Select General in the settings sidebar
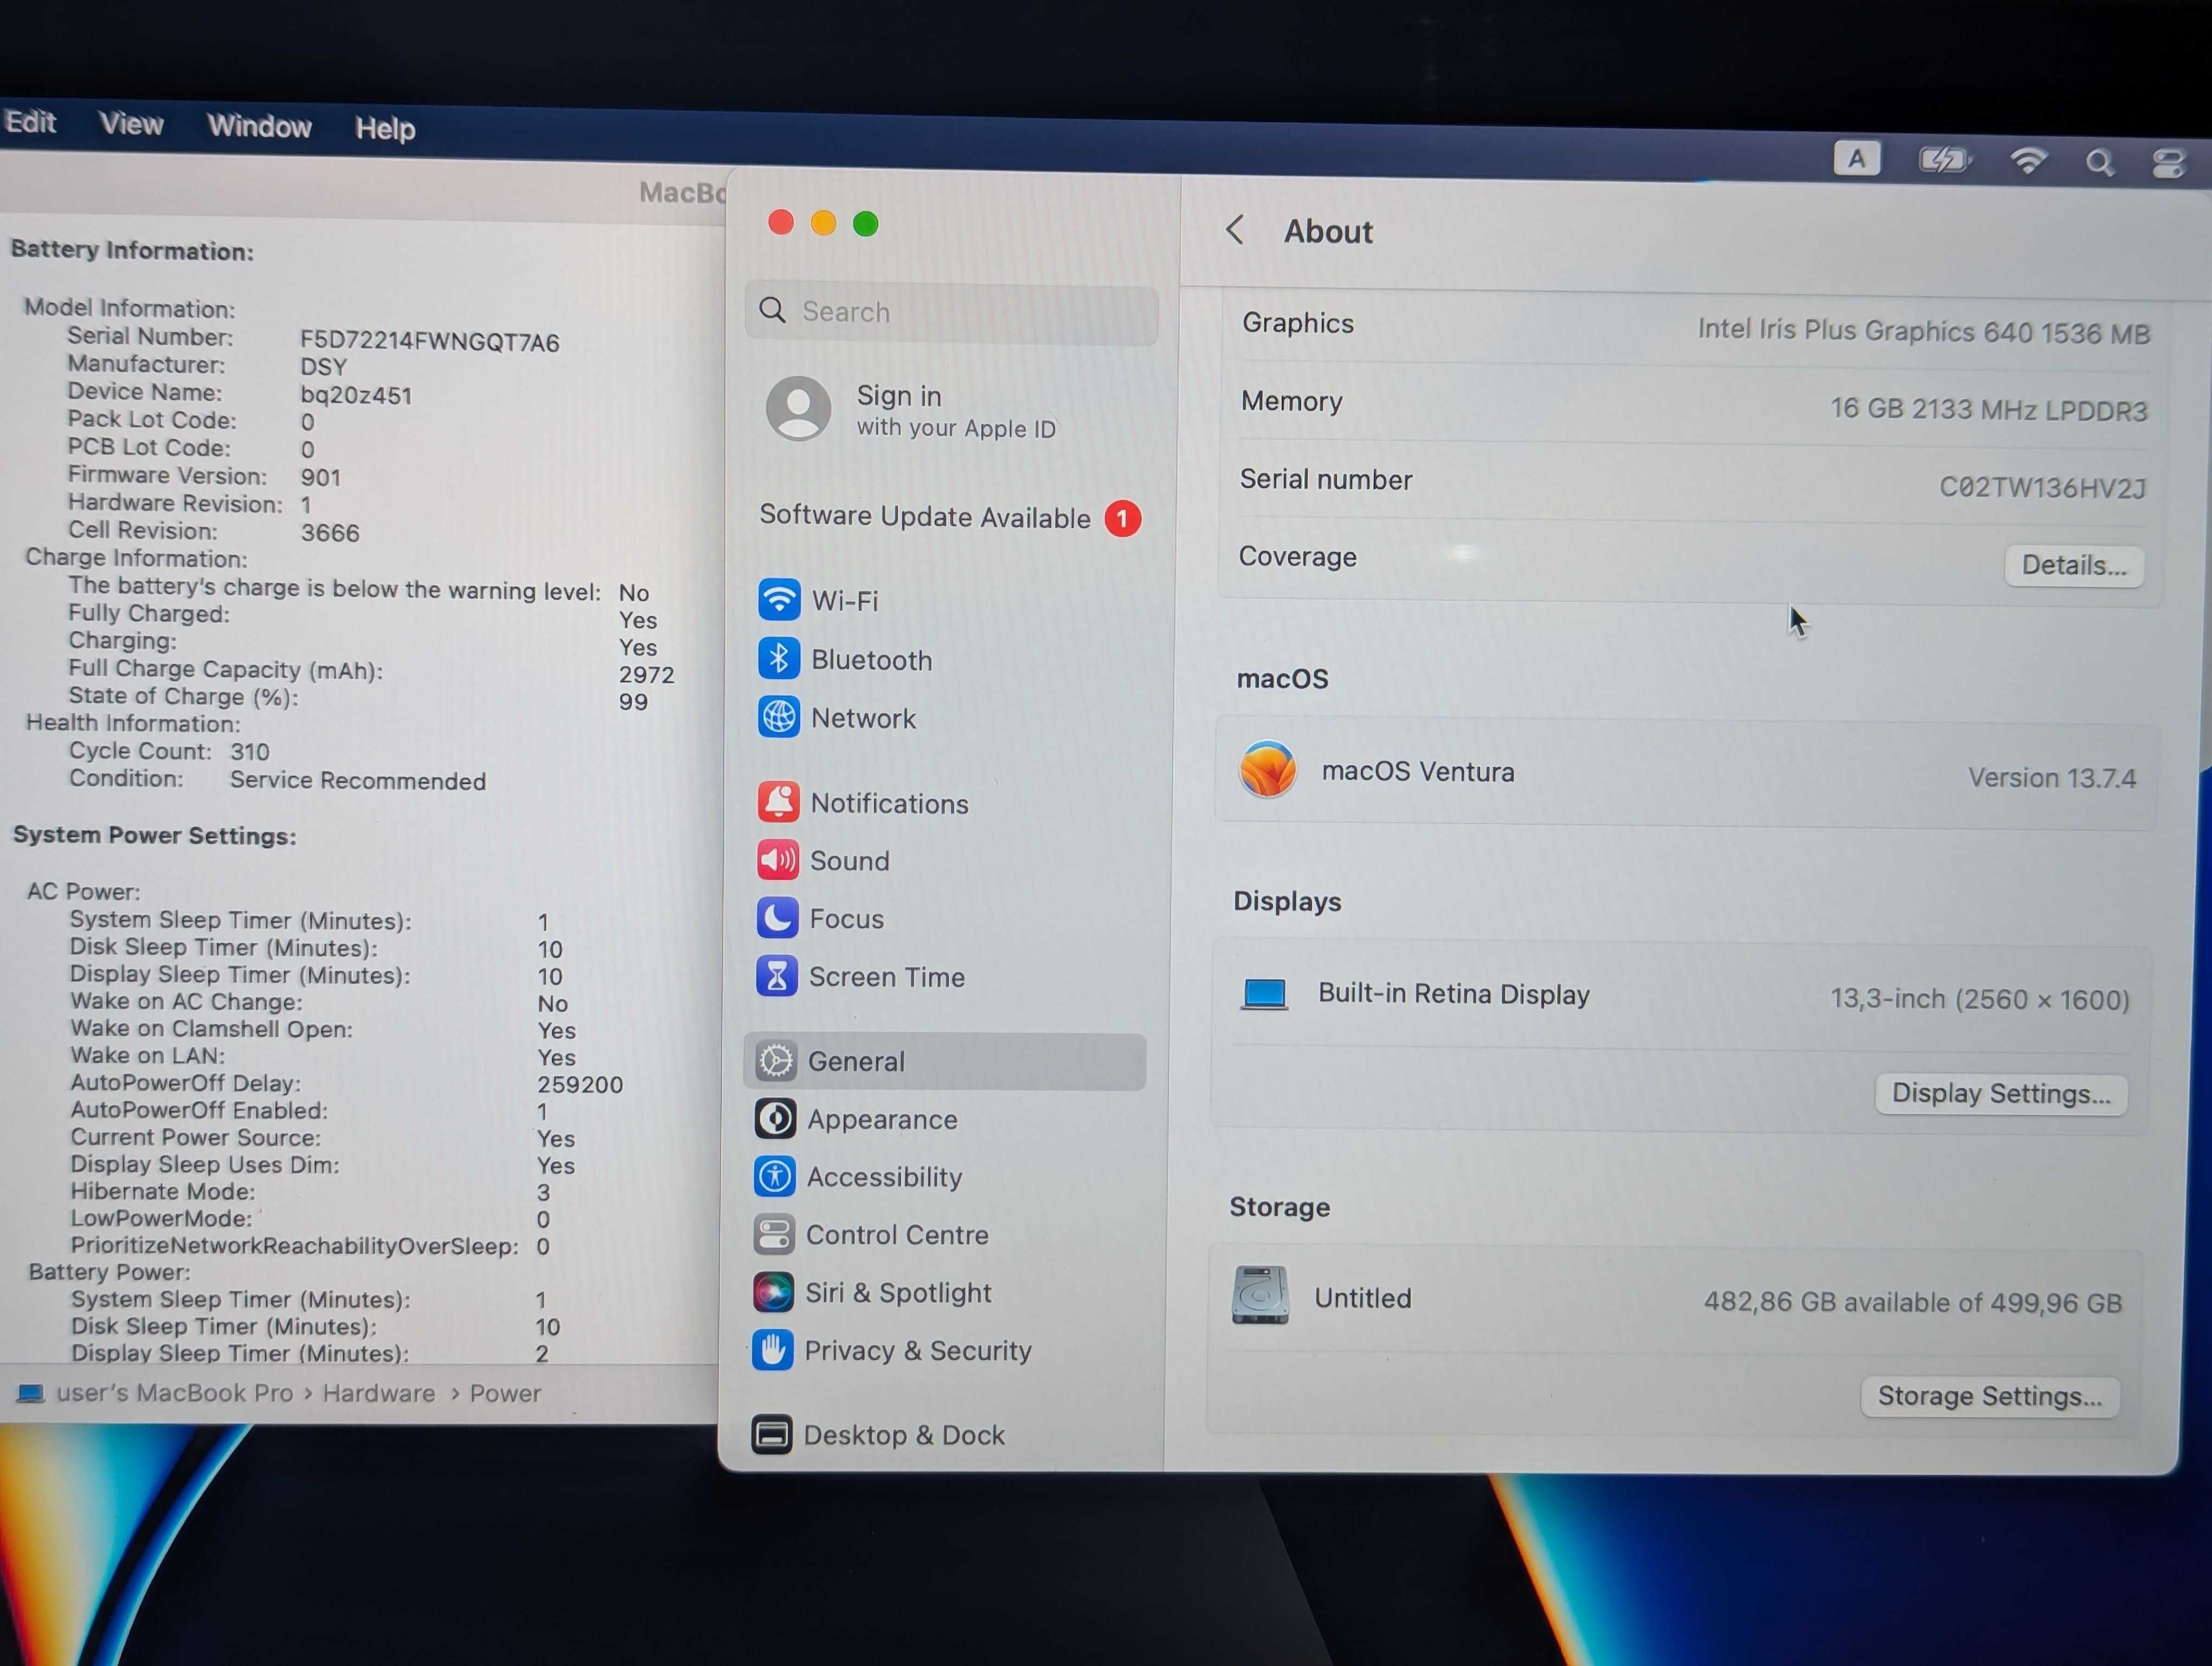Image resolution: width=2212 pixels, height=1666 pixels. (944, 1061)
